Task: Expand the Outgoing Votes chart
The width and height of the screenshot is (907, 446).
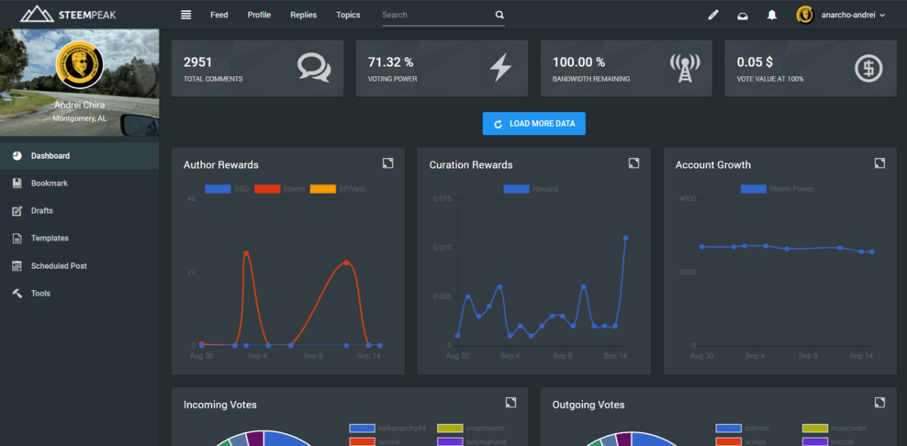Action: 879,402
